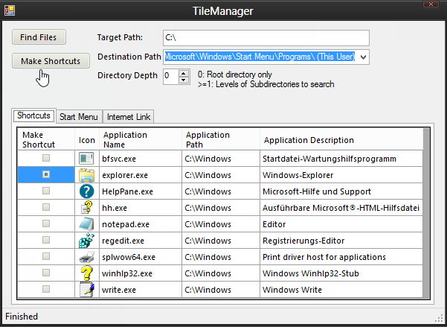447x327 pixels.
Task: Click the Windows Winhlp32-Stub description cell
Action: click(341, 273)
